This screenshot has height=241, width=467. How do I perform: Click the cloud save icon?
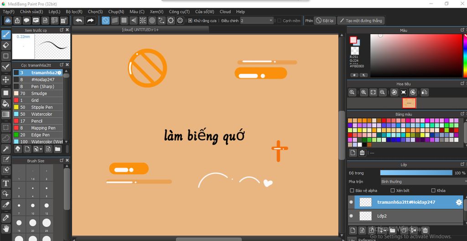point(8,21)
